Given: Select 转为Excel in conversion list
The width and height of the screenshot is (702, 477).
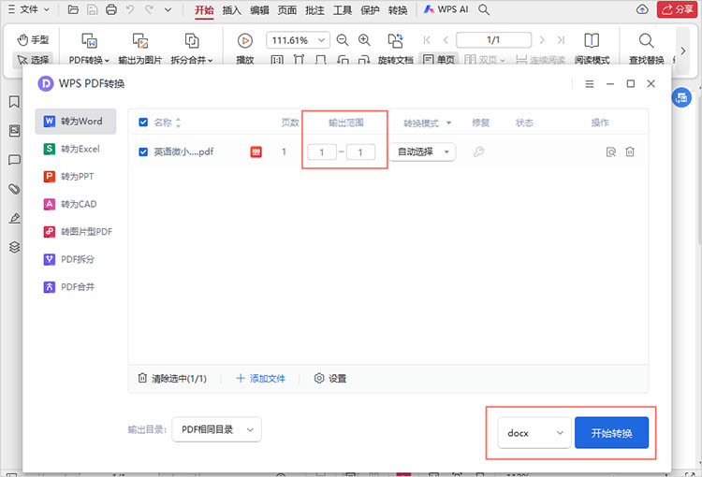Looking at the screenshot, I should (75, 149).
